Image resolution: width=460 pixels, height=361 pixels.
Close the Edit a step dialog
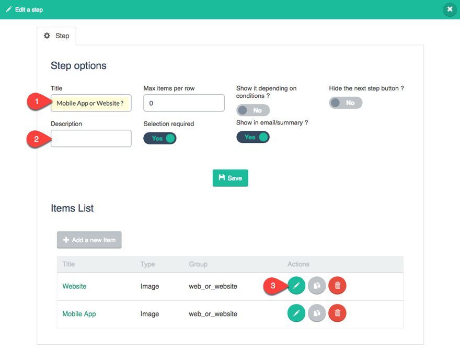click(450, 9)
